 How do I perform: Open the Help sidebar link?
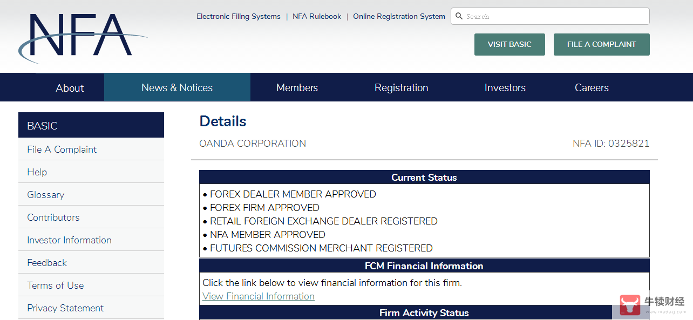(37, 172)
